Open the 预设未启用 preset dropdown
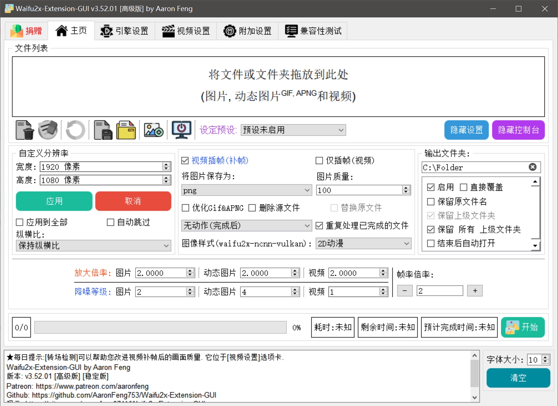Image resolution: width=558 pixels, height=406 pixels. pos(293,130)
